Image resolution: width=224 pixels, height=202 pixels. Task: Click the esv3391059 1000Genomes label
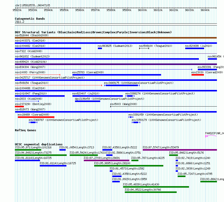(163, 115)
